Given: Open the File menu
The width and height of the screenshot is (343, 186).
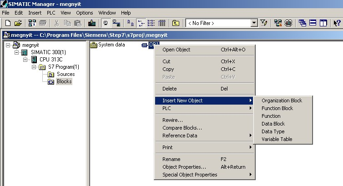Looking at the screenshot, I should tap(6, 13).
